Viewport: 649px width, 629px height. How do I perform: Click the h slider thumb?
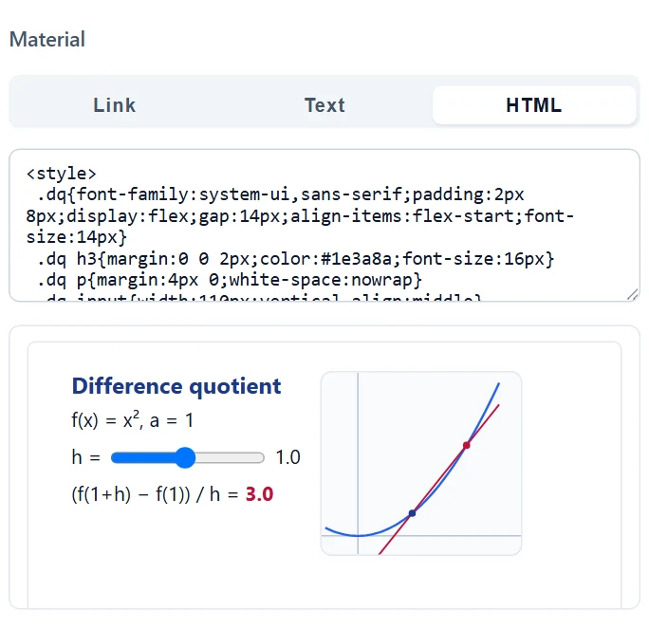tap(185, 457)
